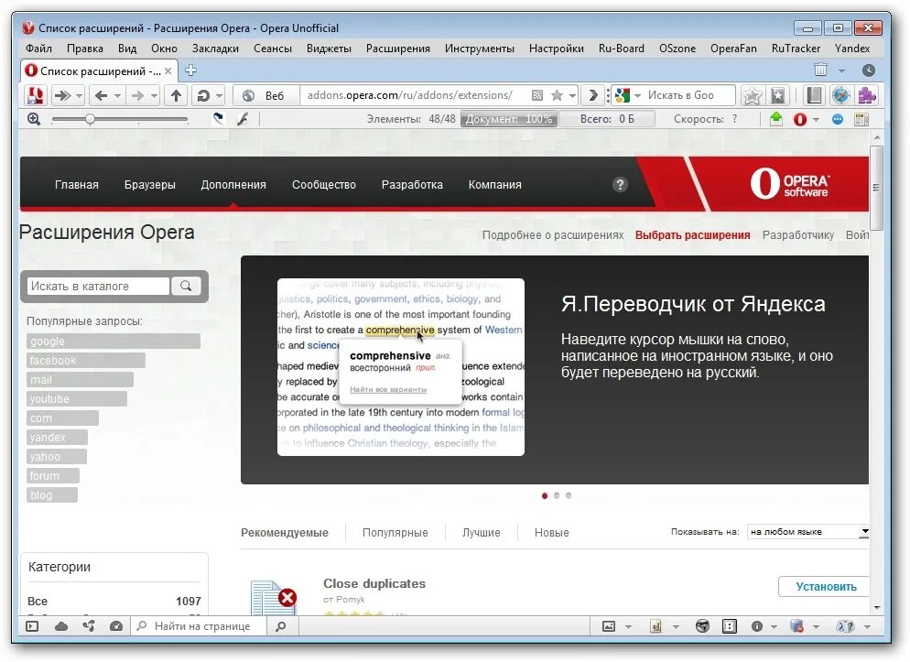Click the purple puzzle extensions icon
The height and width of the screenshot is (662, 910).
click(x=868, y=94)
